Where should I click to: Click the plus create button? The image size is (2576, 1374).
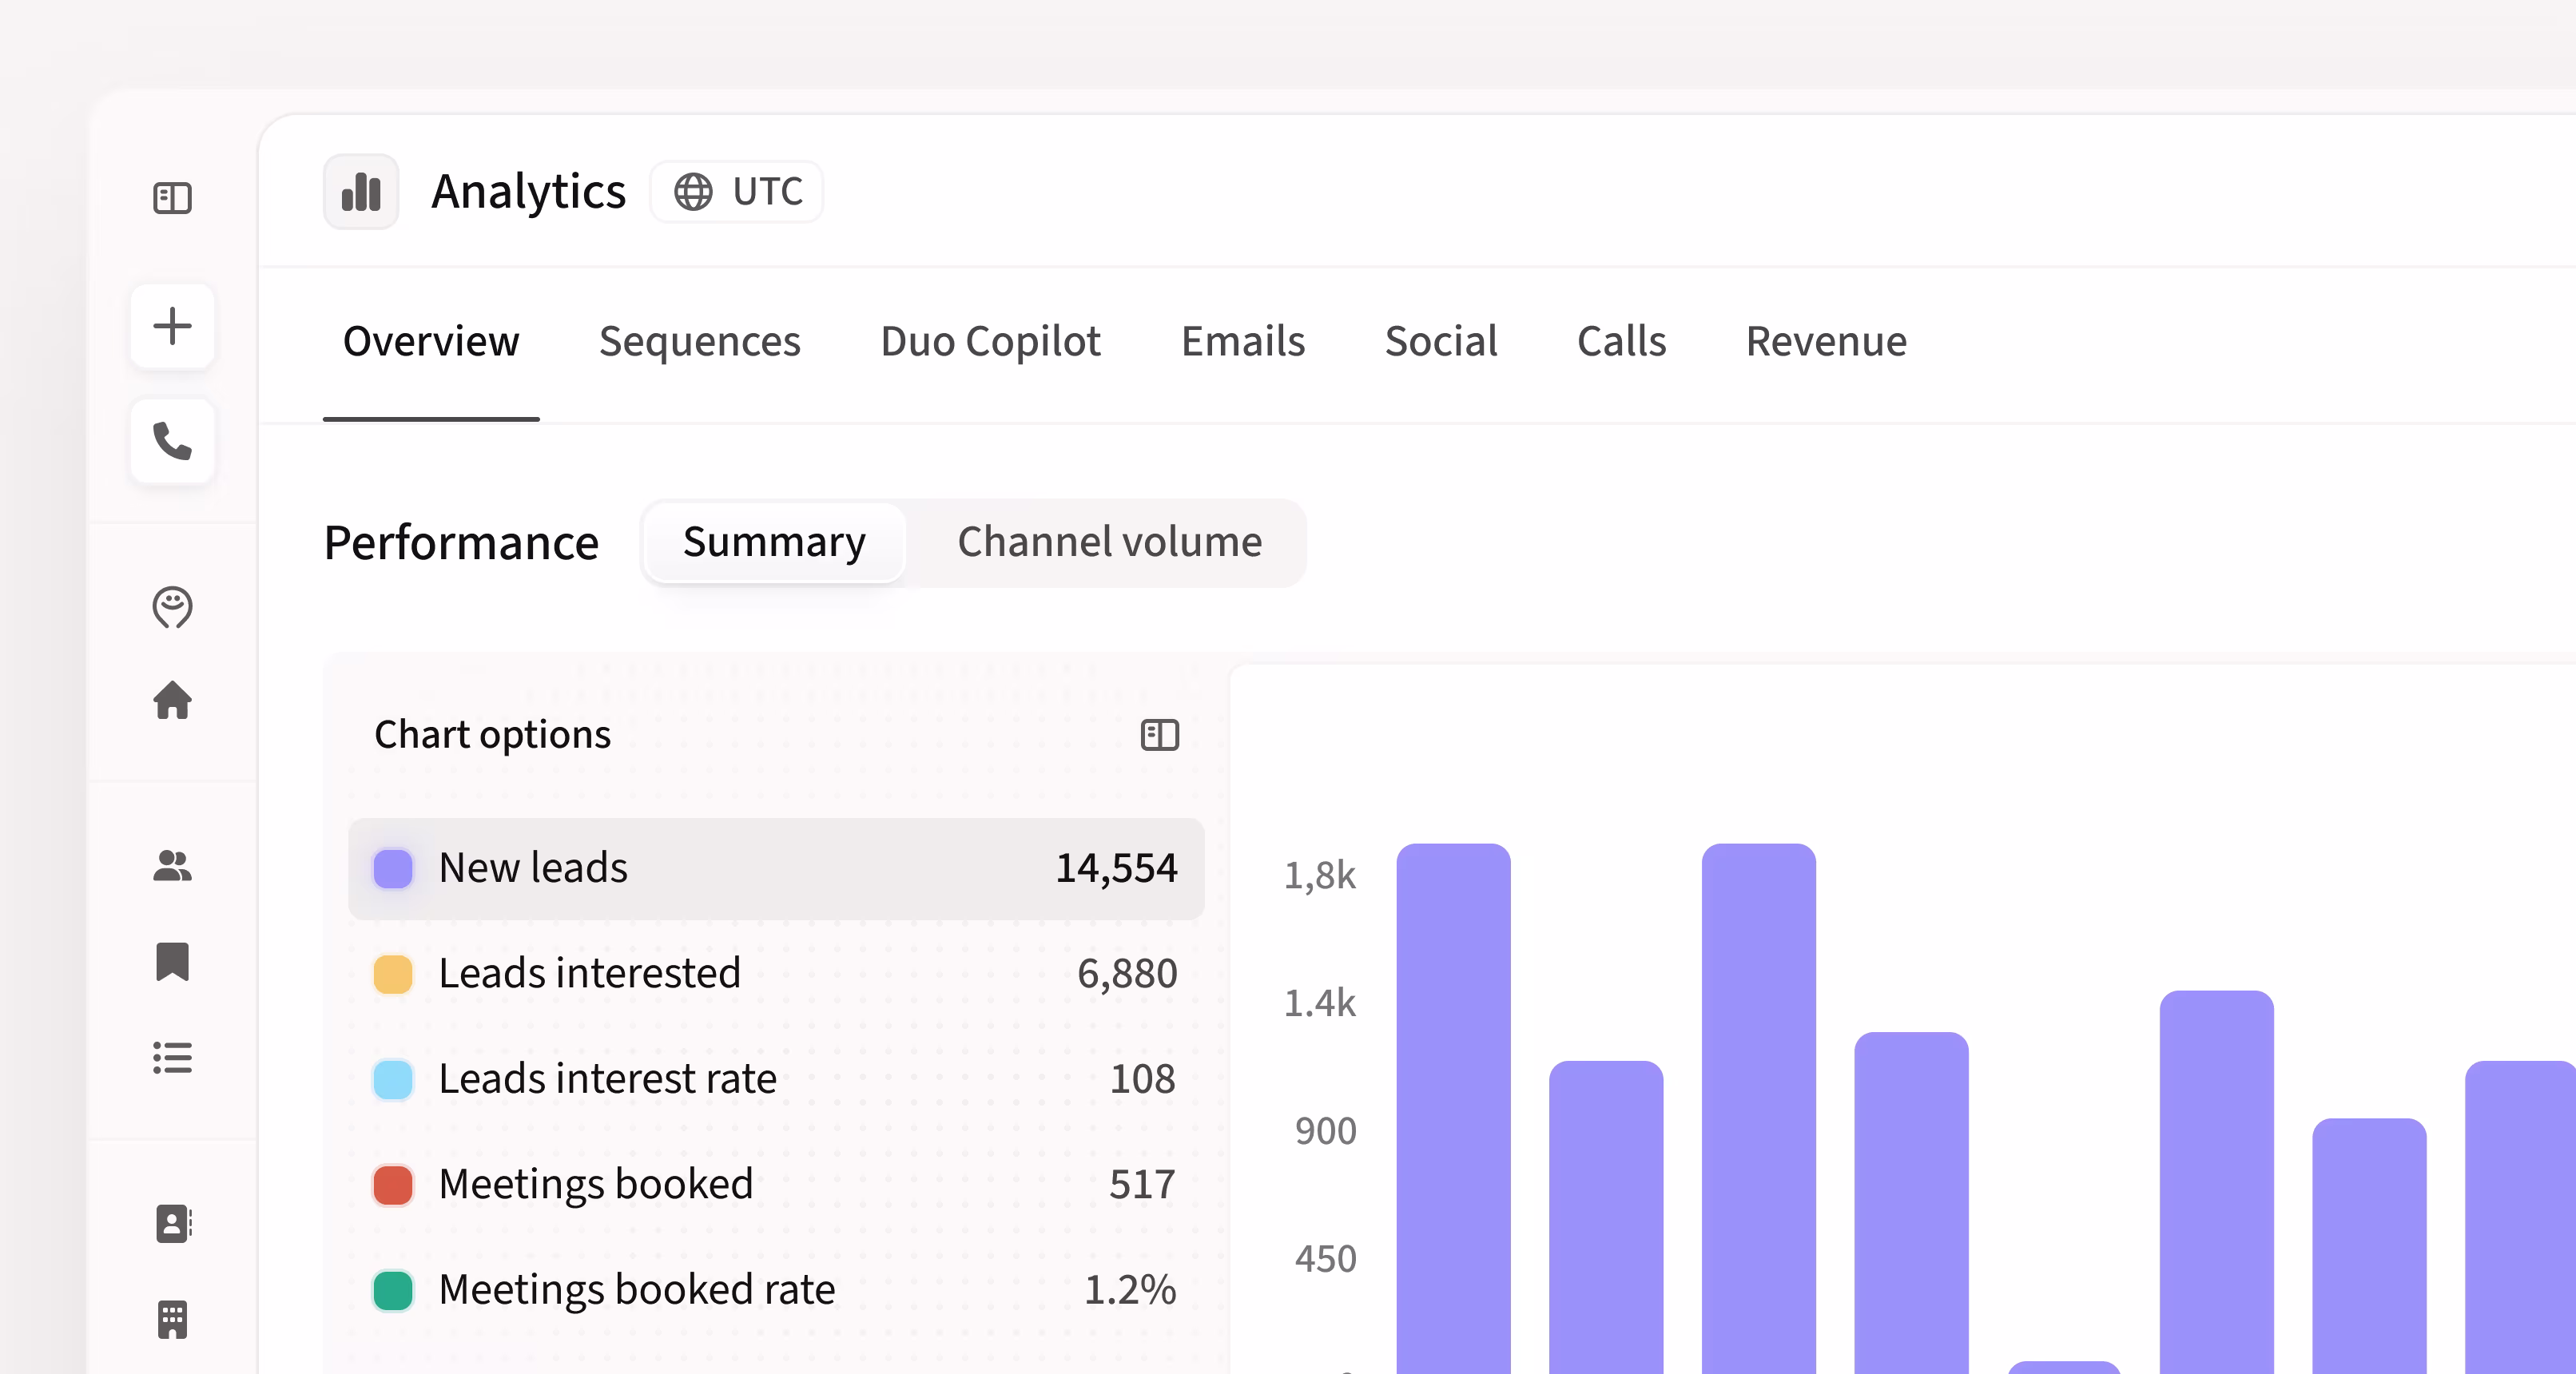coord(172,326)
